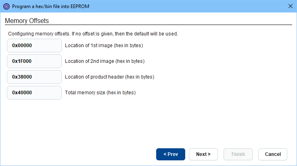Viewport: 297px width, 166px height.
Task: Click the 'Total memory size (hex in bytes)' label
Action: coord(100,93)
